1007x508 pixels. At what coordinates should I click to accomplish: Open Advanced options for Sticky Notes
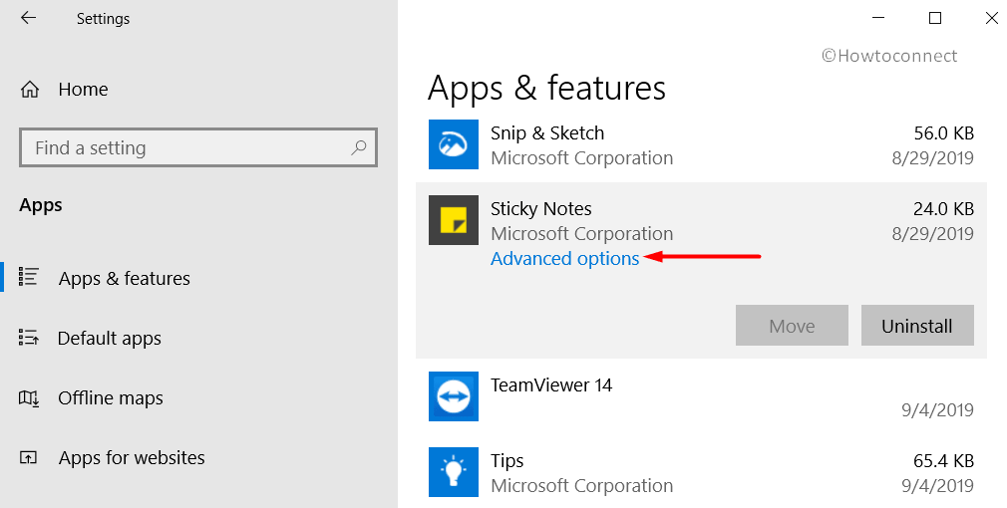tap(565, 259)
